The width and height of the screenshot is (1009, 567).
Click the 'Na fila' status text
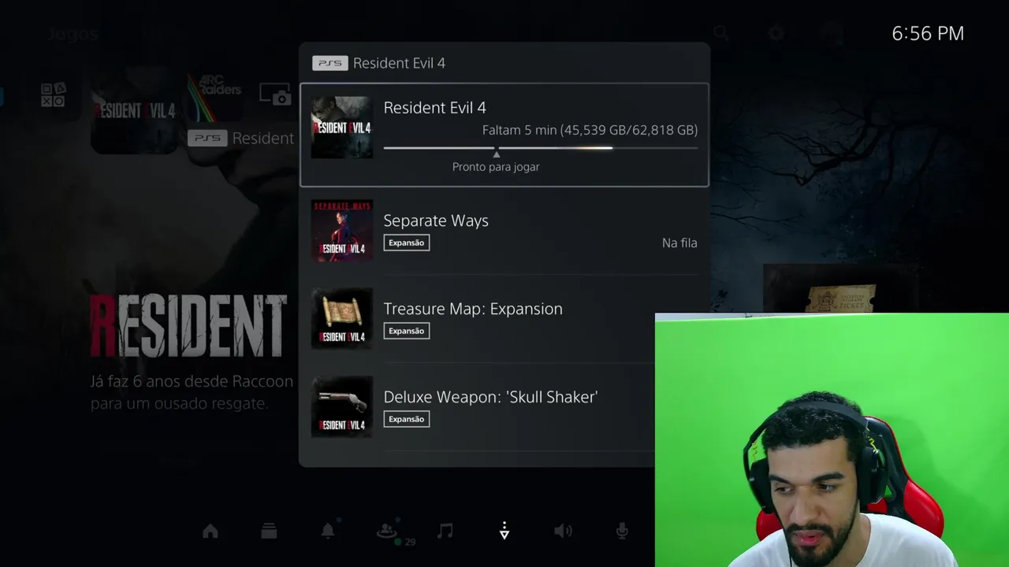pyautogui.click(x=679, y=243)
